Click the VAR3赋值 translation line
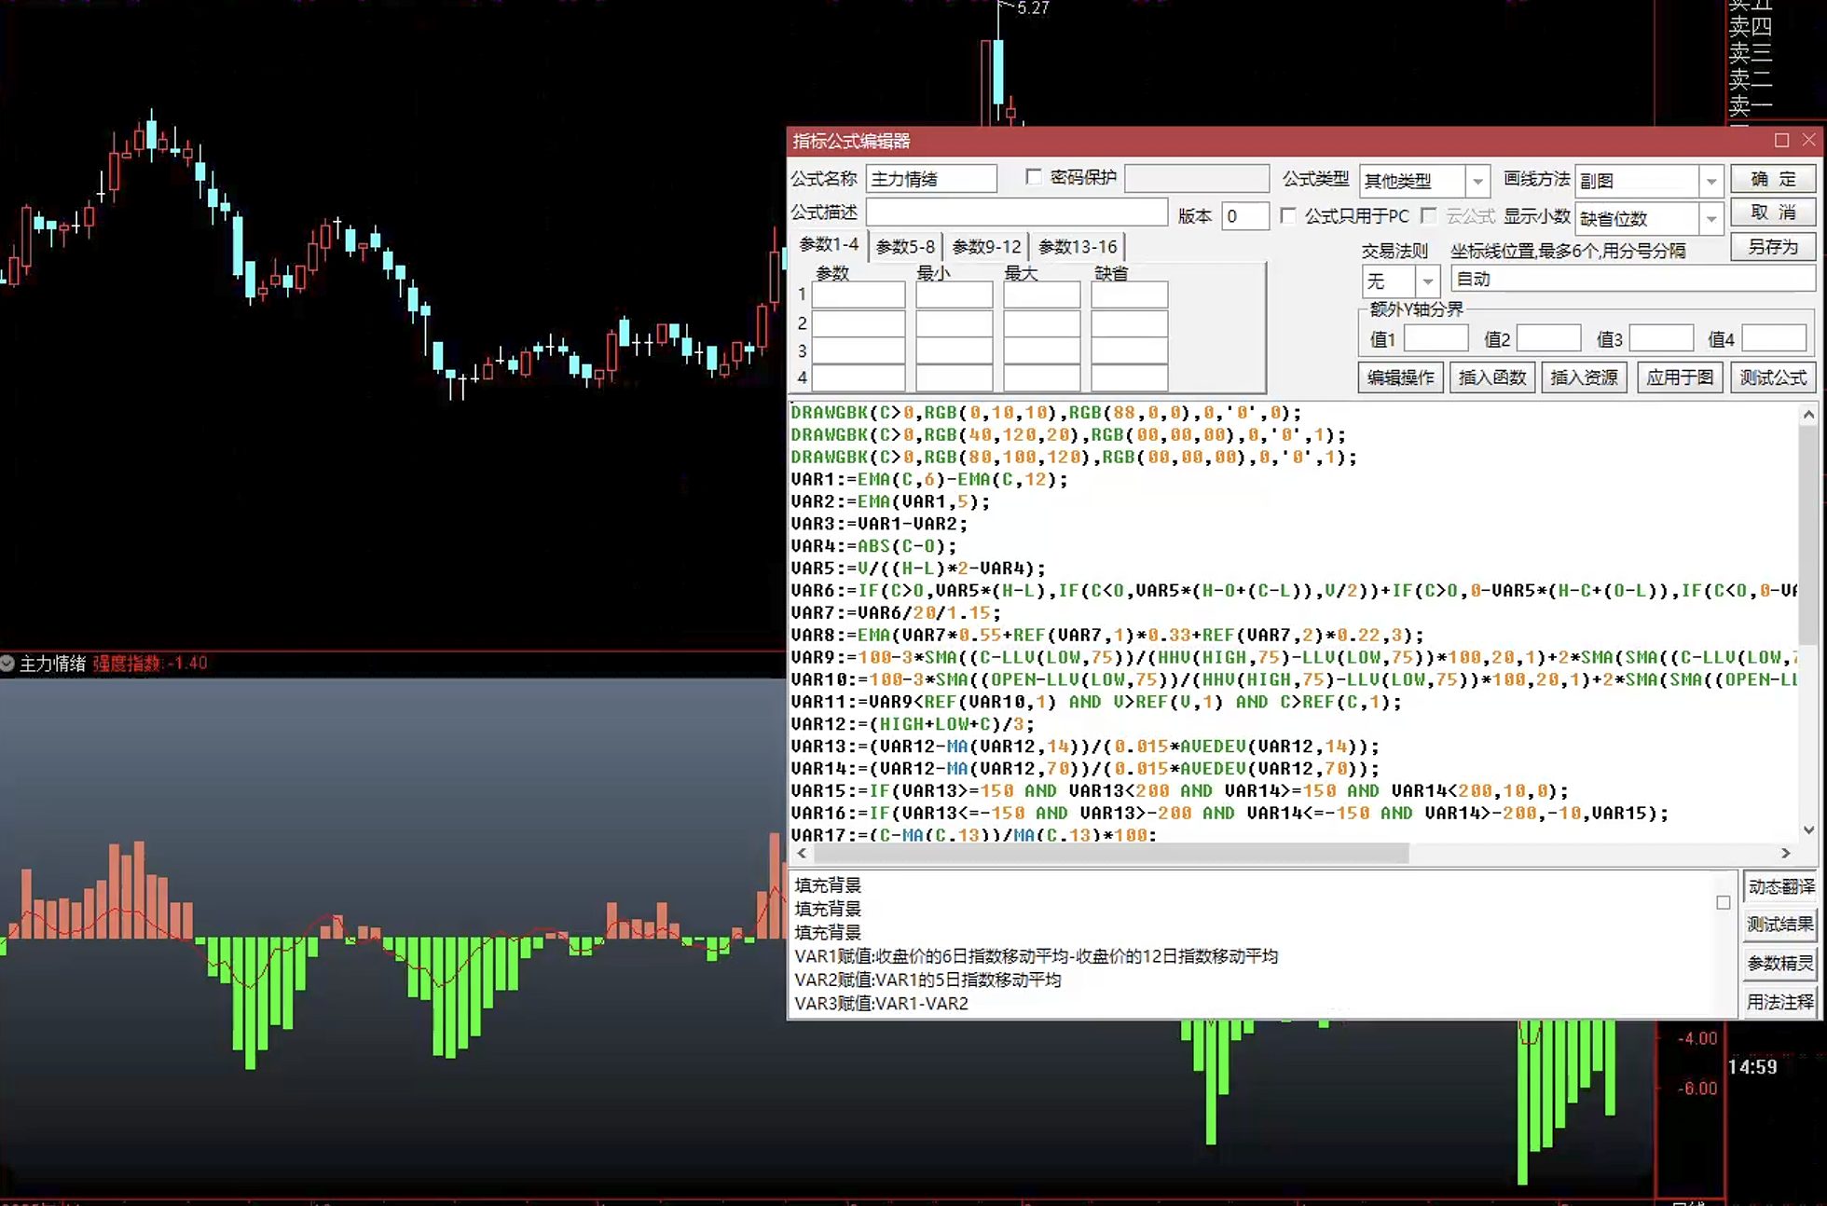 coord(881,1004)
